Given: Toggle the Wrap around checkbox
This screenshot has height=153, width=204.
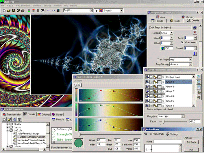Looking at the screenshot, I should [182, 42].
